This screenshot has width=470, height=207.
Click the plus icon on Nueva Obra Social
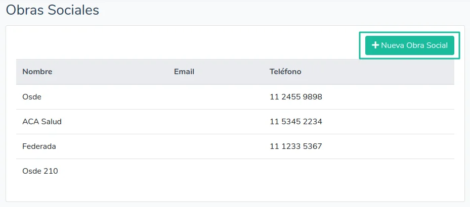[375, 45]
